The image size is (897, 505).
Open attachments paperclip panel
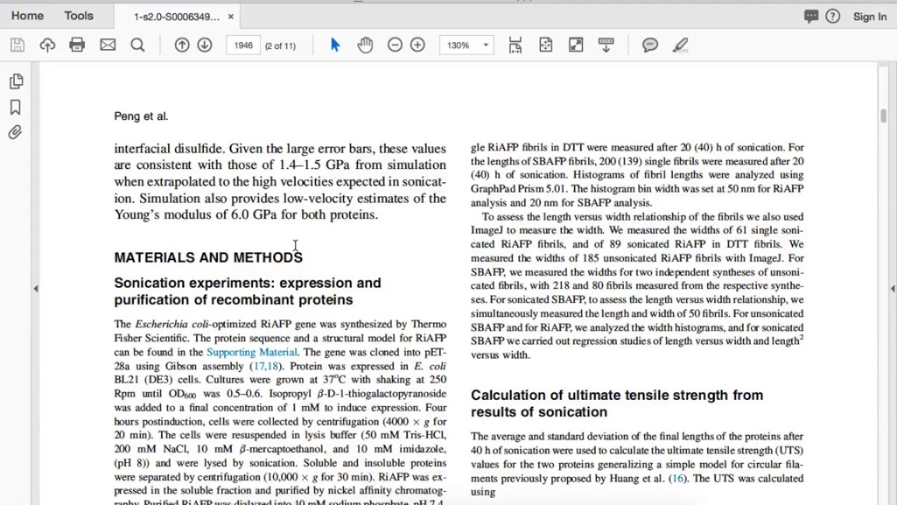[x=15, y=133]
